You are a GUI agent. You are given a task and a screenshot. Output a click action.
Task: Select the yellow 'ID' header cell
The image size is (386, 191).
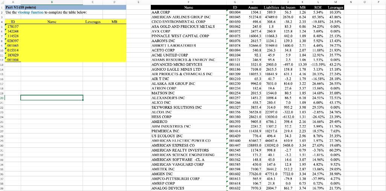[13, 21]
